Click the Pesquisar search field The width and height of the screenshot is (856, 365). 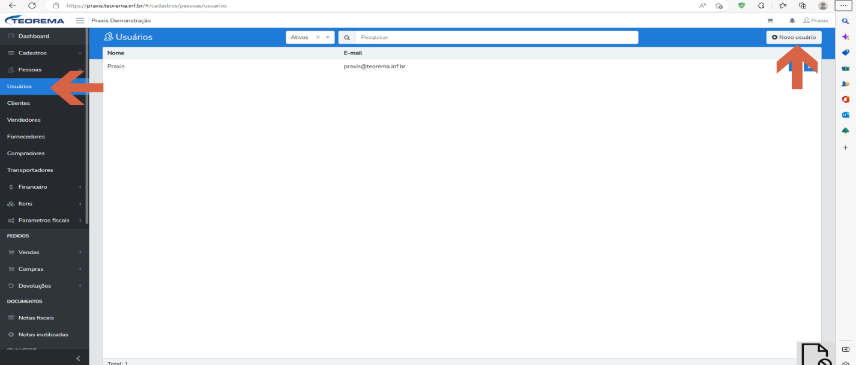[x=496, y=37]
